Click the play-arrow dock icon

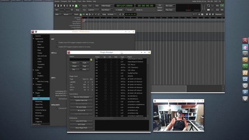(x=245, y=92)
